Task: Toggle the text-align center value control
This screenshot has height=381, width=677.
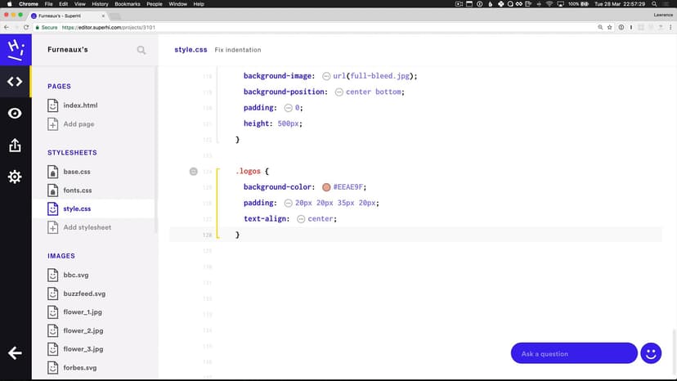Action: coord(302,219)
